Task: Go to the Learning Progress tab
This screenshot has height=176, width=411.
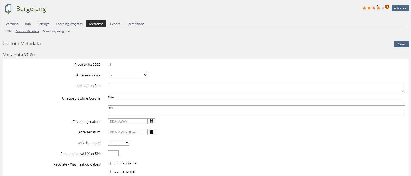Action: tap(69, 24)
